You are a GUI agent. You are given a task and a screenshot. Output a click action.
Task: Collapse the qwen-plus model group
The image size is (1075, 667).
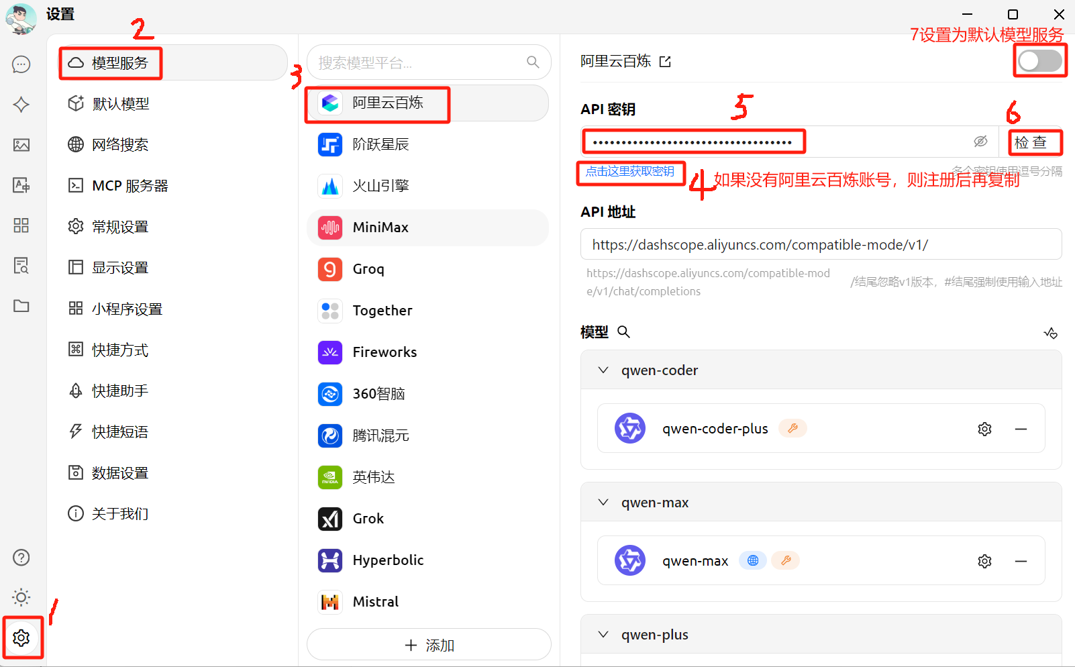tap(603, 635)
